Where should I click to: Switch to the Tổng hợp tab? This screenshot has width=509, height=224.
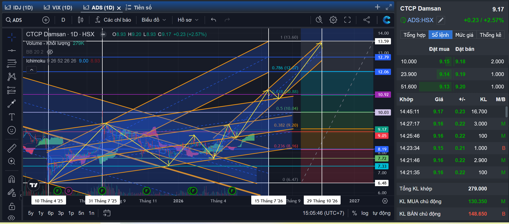coord(414,35)
